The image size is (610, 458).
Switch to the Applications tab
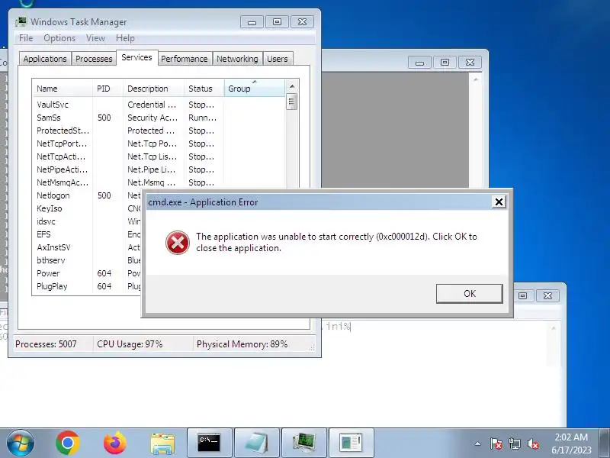45,59
